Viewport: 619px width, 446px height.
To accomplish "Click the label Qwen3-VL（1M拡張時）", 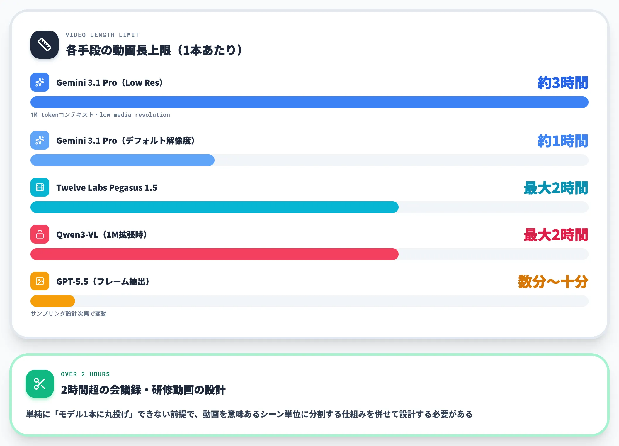I will [102, 234].
